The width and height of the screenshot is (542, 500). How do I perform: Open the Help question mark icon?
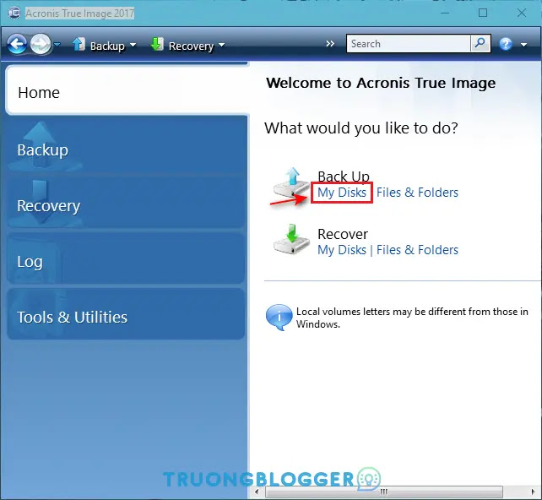pos(506,44)
